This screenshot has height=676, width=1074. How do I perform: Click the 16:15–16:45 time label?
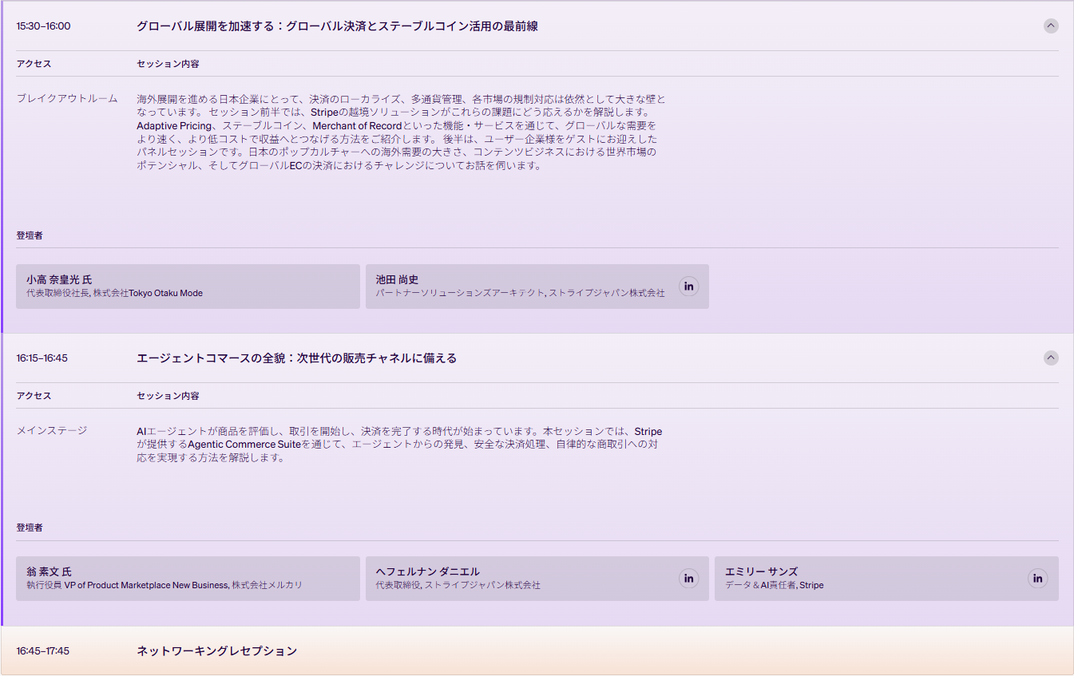pyautogui.click(x=42, y=358)
